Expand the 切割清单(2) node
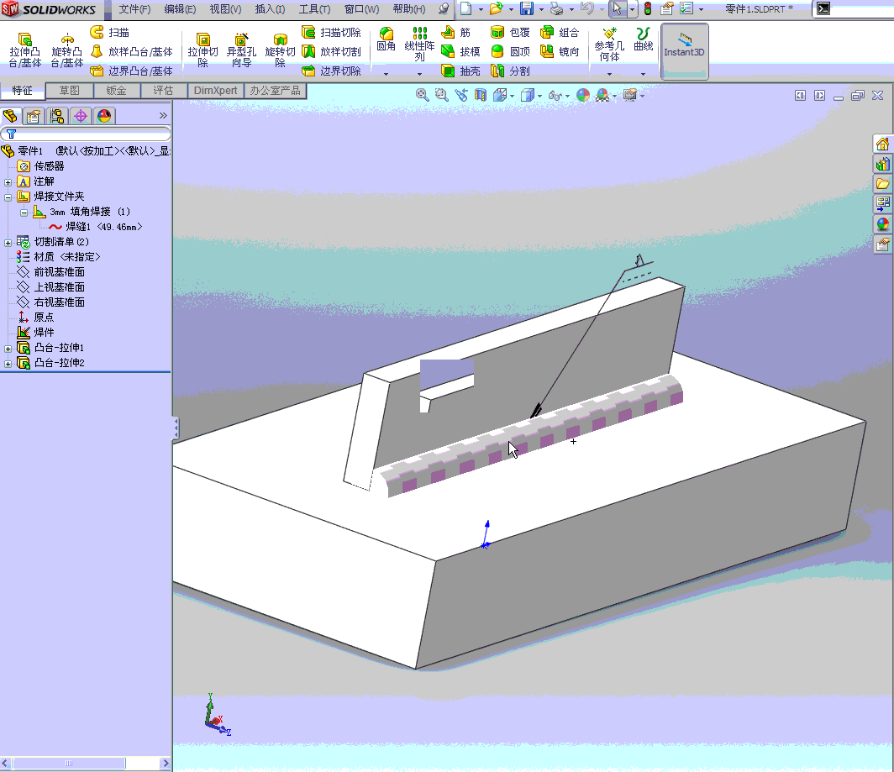The image size is (894, 772). pos(8,243)
